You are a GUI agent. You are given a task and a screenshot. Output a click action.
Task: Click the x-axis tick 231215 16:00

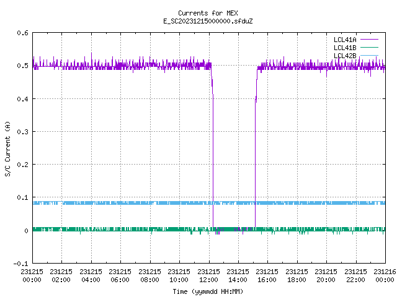click(x=267, y=276)
